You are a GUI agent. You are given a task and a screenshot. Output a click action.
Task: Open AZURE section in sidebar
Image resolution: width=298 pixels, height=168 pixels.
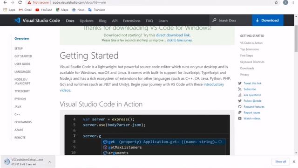tap(19, 130)
